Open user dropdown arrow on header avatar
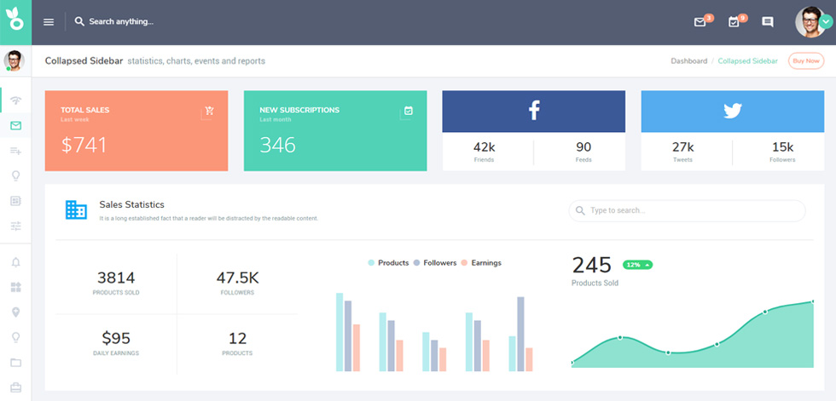This screenshot has width=836, height=401. click(x=826, y=22)
